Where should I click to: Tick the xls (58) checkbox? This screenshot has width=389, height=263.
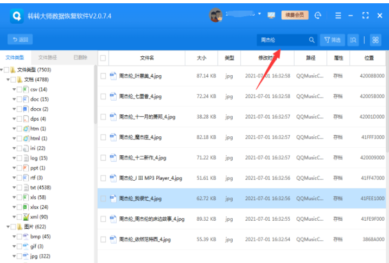click(x=20, y=197)
